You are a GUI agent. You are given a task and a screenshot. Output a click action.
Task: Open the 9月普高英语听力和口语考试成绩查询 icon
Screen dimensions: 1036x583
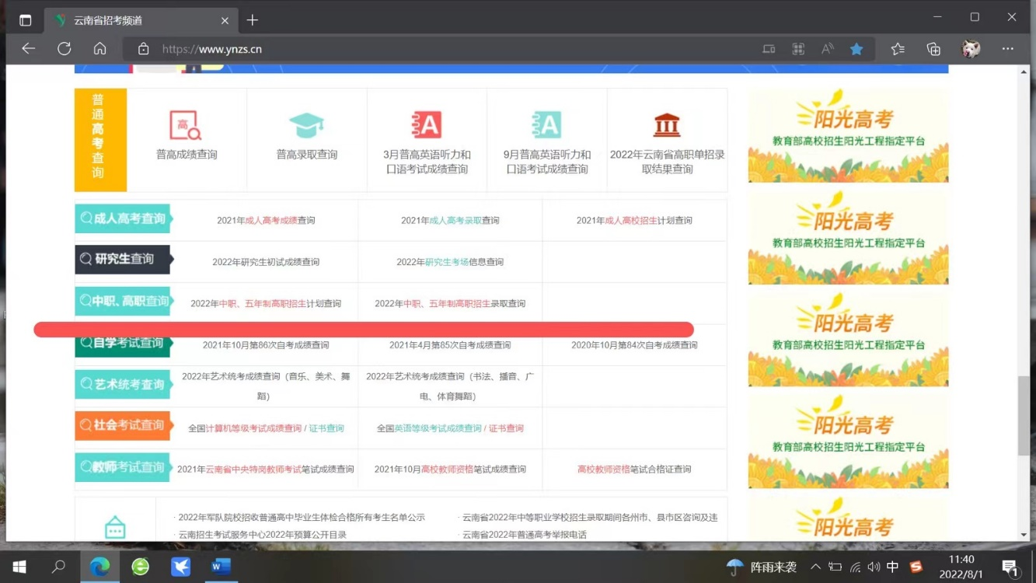coord(546,125)
